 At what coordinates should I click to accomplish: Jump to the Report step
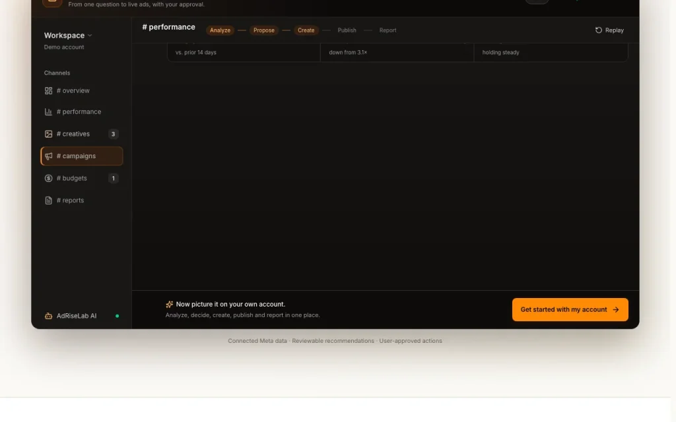[x=388, y=30]
